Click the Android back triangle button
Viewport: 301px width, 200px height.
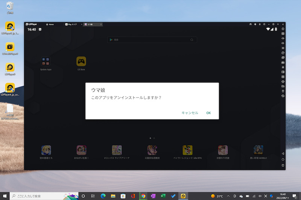283,154
